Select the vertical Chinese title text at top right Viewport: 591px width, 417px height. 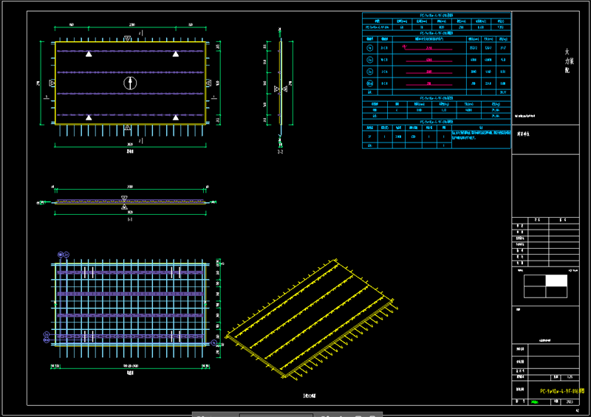tap(568, 61)
